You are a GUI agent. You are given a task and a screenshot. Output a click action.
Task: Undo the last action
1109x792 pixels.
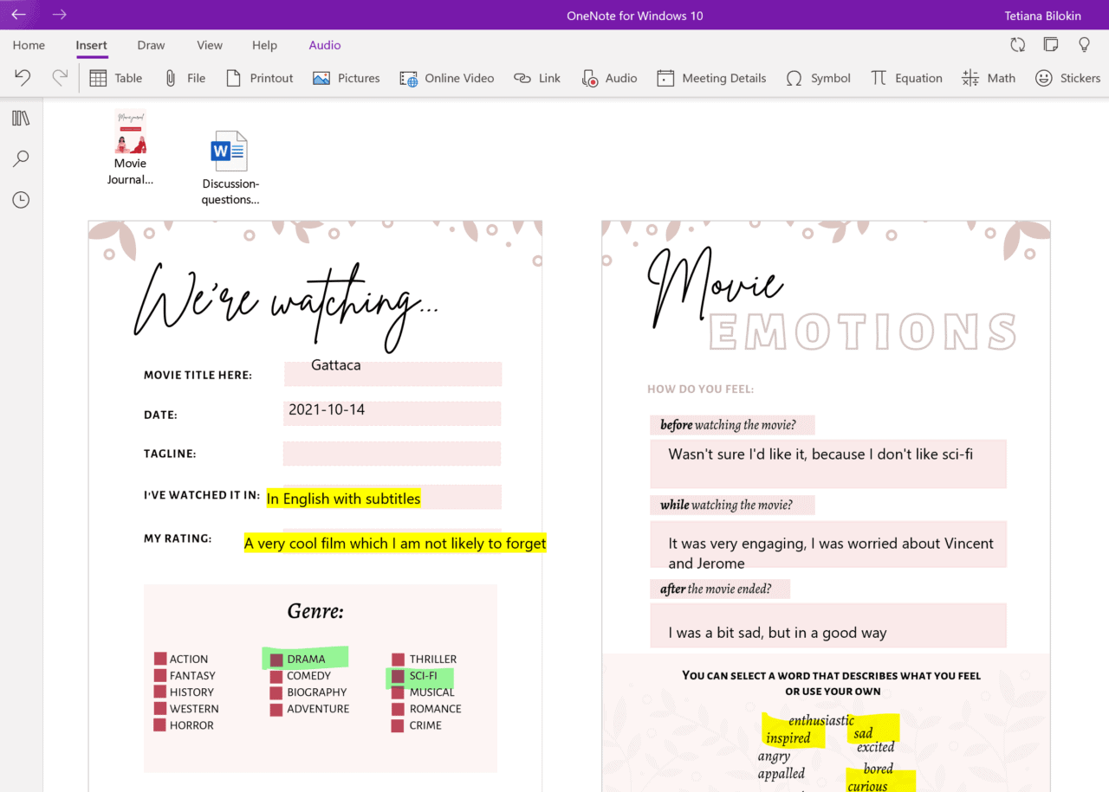[x=22, y=78]
